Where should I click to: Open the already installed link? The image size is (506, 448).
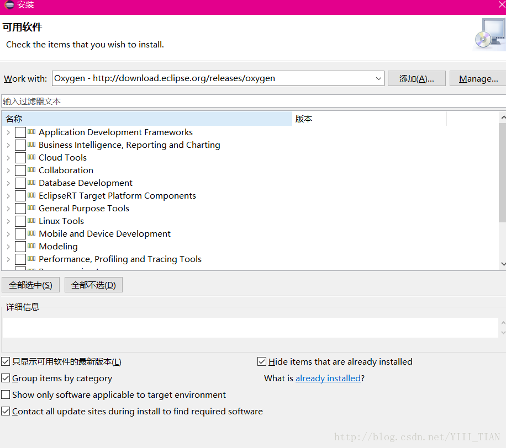[x=328, y=378]
